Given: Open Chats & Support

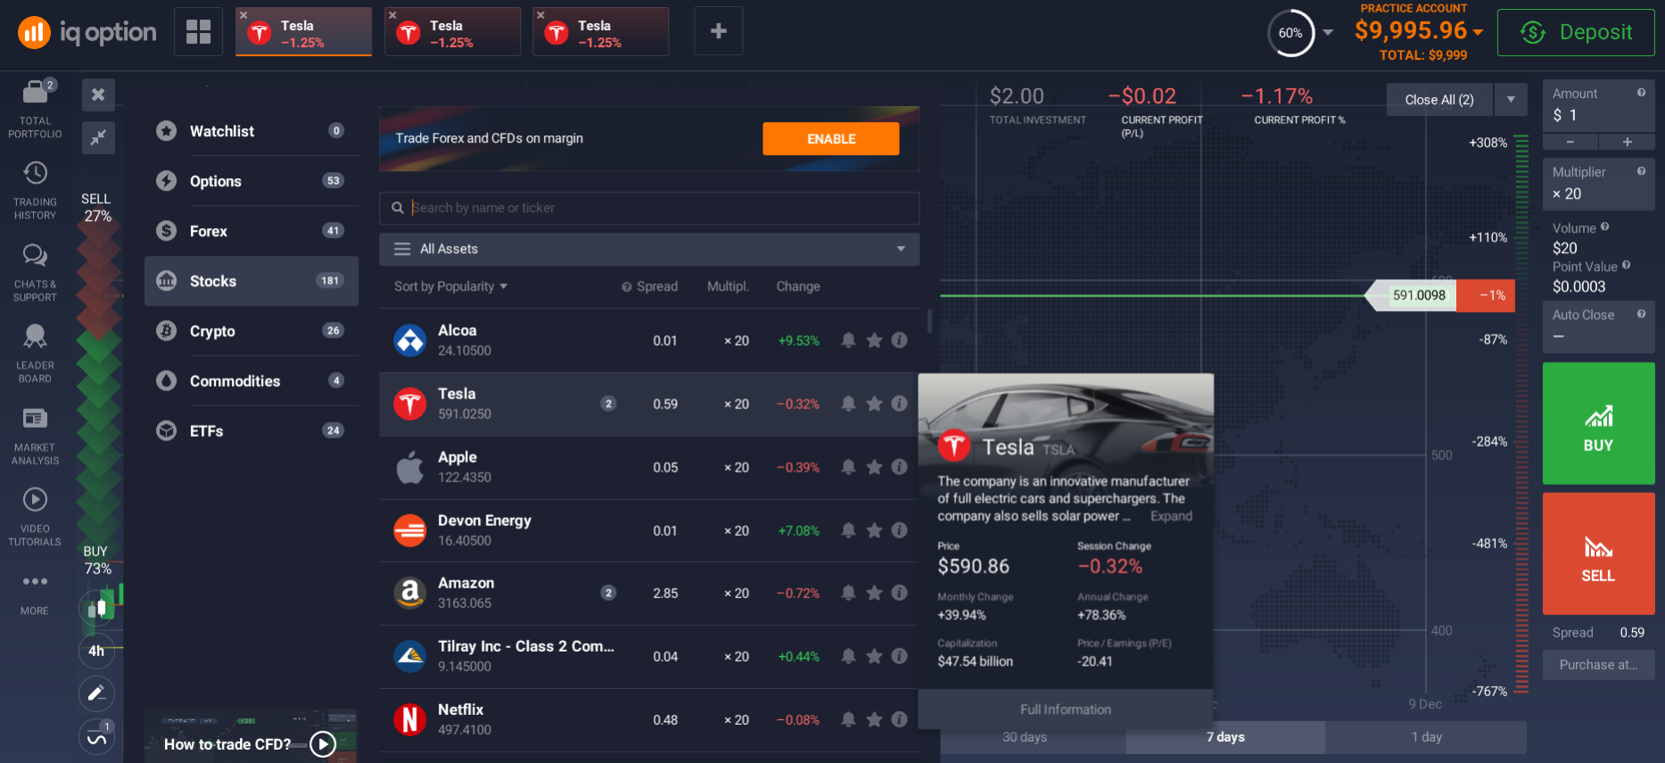Looking at the screenshot, I should tap(36, 272).
